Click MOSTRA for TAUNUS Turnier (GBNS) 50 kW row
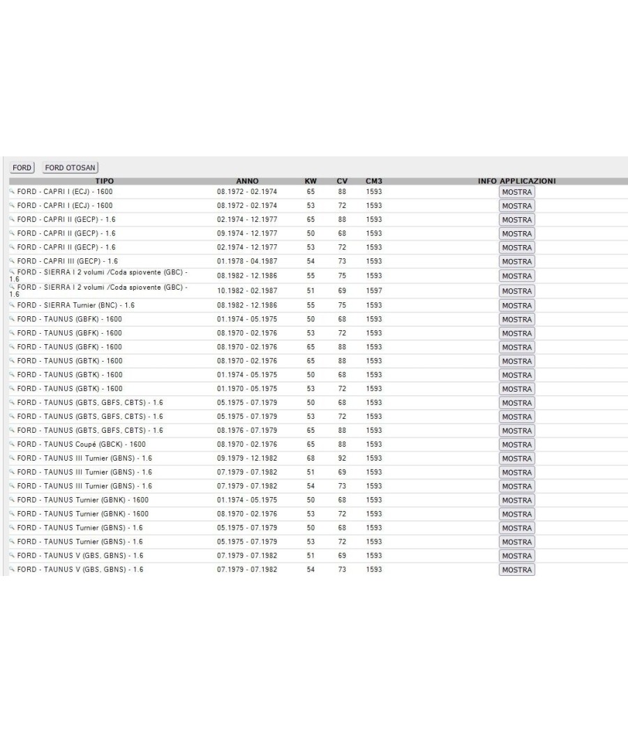628x733 pixels. [517, 528]
